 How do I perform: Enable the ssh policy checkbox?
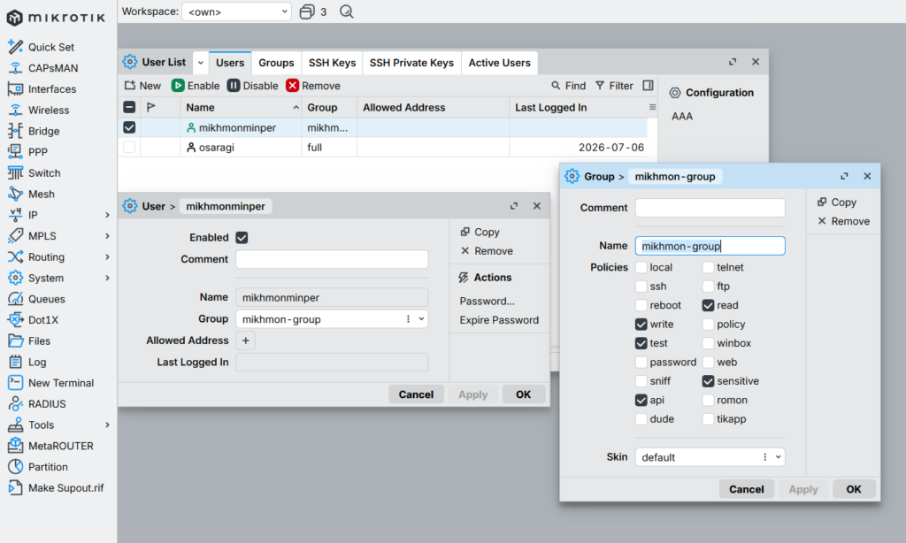click(x=641, y=287)
